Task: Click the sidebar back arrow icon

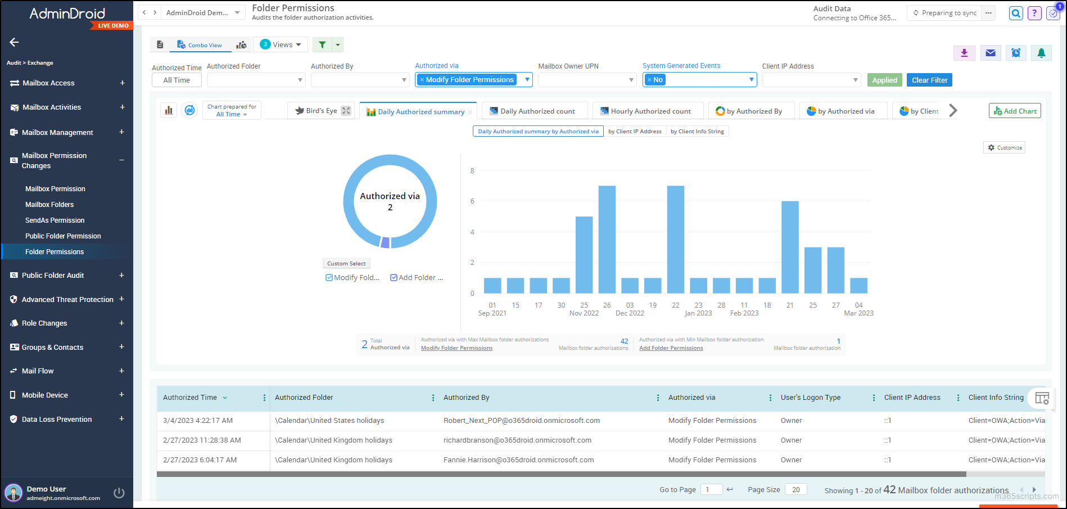Action: click(x=15, y=42)
